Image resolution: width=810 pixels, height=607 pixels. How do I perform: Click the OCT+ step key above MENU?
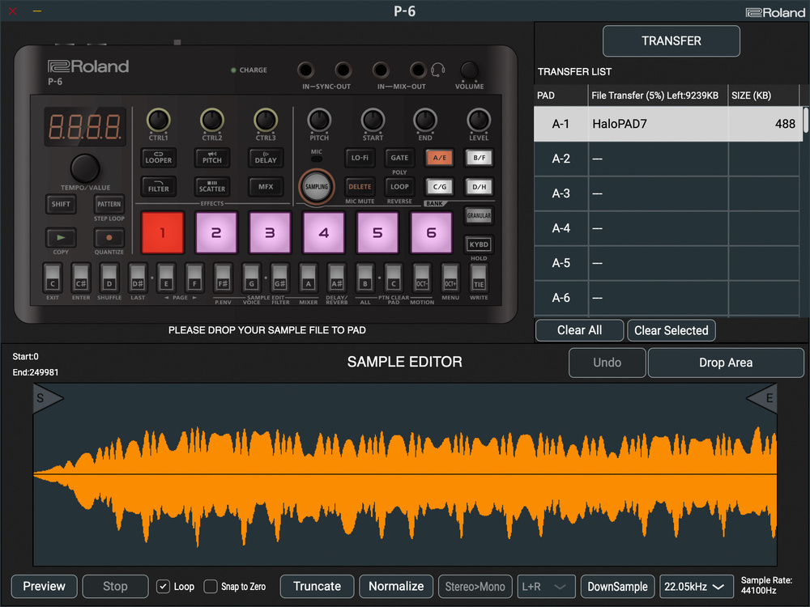(x=450, y=278)
